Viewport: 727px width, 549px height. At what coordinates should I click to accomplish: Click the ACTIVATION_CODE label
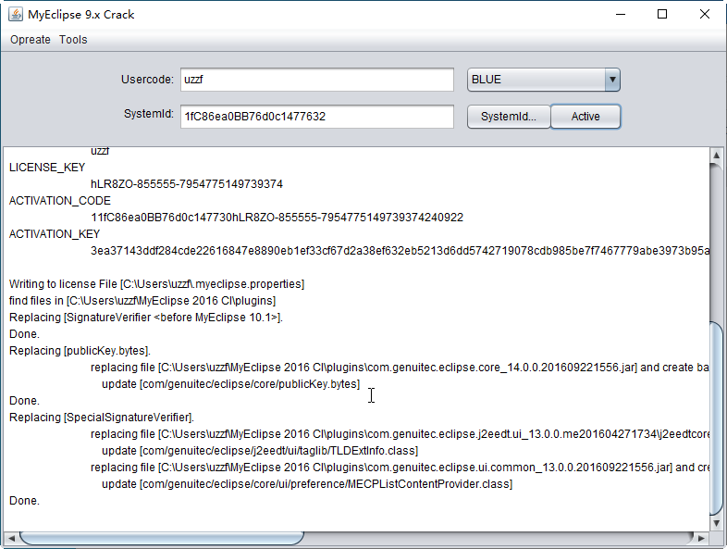click(60, 201)
